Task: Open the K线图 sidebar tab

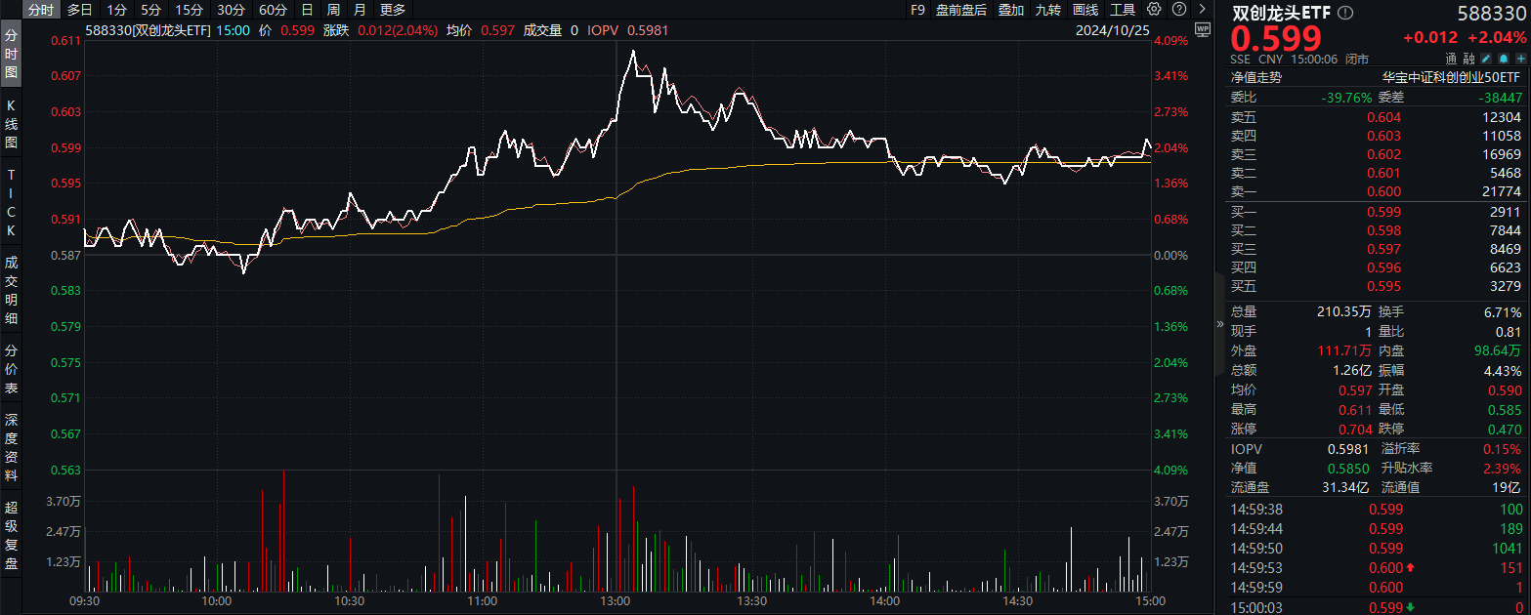Action: 12,123
